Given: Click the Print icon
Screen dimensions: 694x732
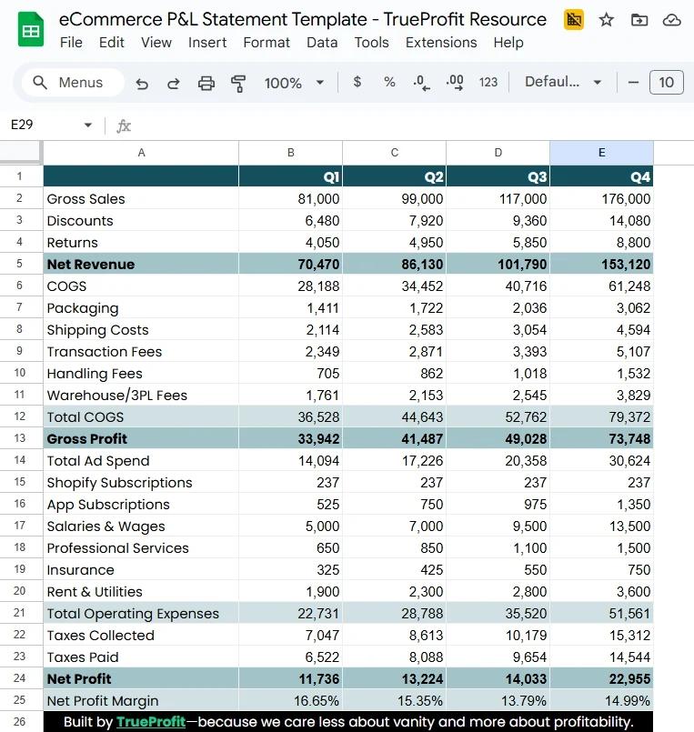Looking at the screenshot, I should pyautogui.click(x=206, y=83).
